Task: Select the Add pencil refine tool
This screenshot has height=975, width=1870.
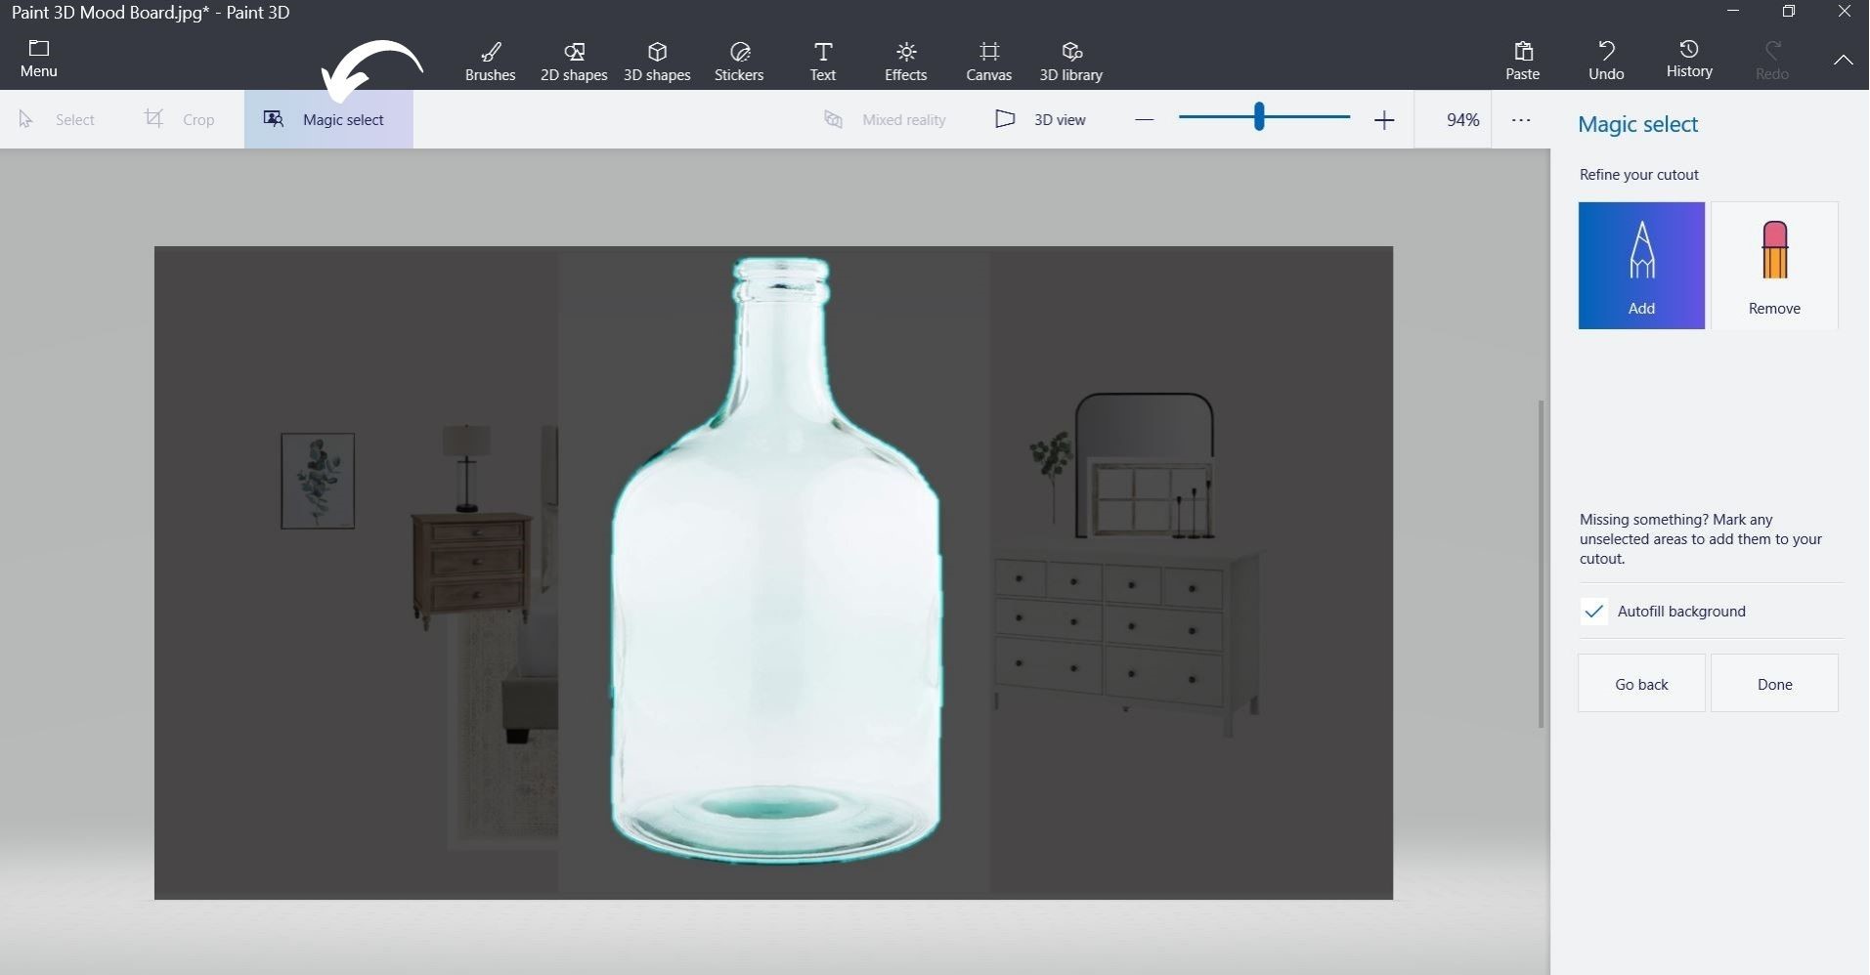Action: pos(1641,266)
